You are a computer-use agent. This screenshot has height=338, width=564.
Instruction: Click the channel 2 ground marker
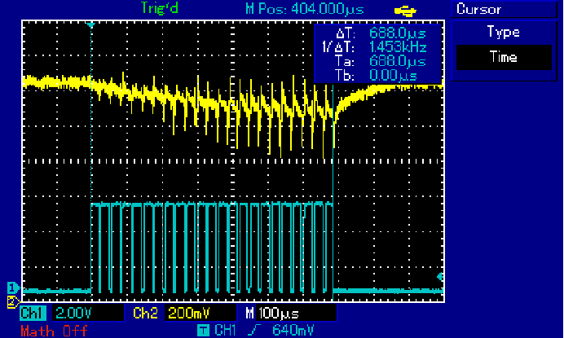13,301
